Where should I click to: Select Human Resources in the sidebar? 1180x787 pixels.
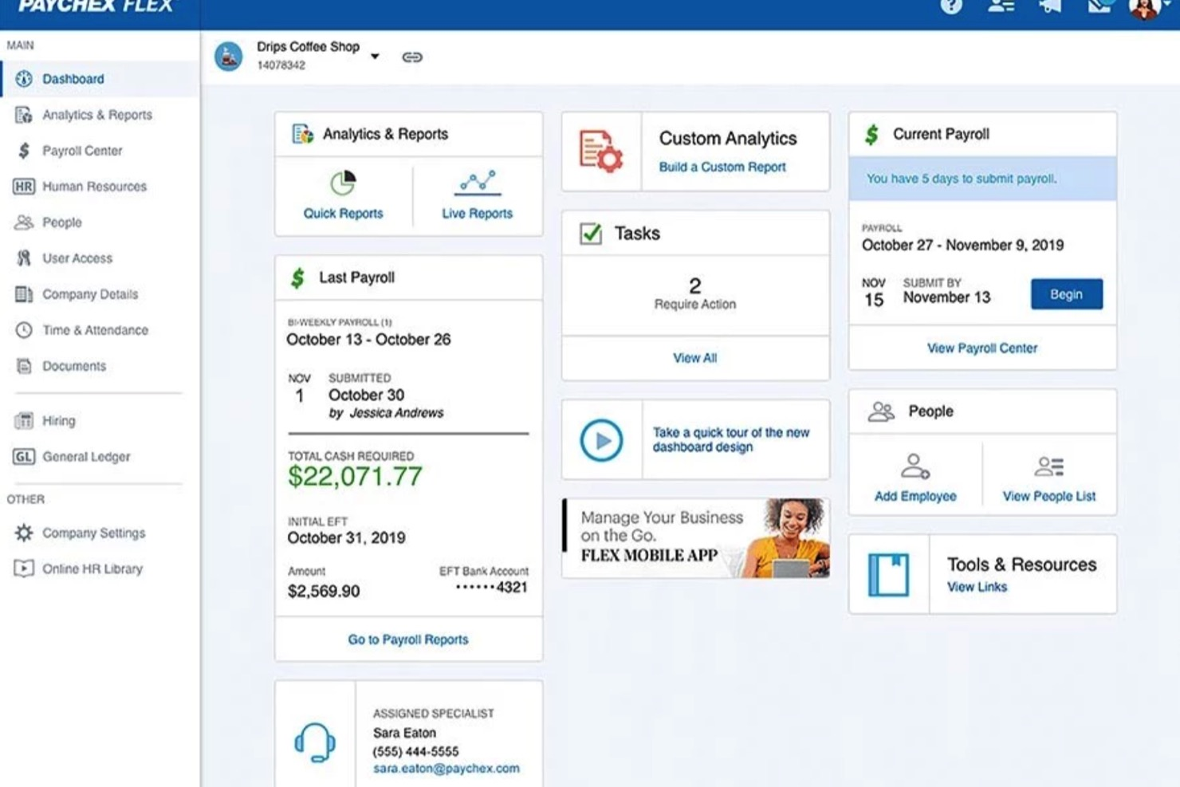(x=94, y=186)
